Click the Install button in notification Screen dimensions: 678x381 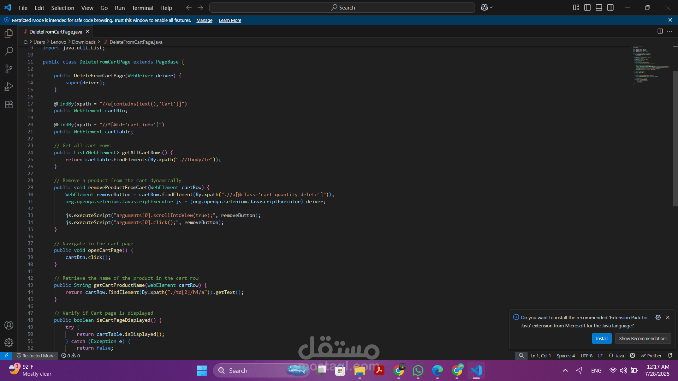tap(601, 338)
